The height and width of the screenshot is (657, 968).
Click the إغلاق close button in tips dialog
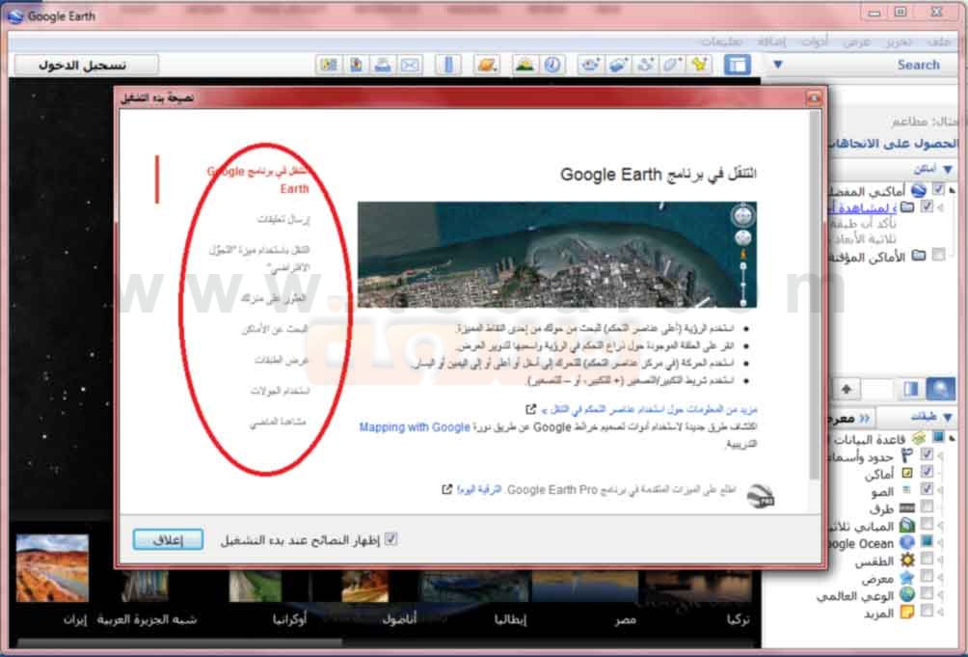pyautogui.click(x=168, y=539)
